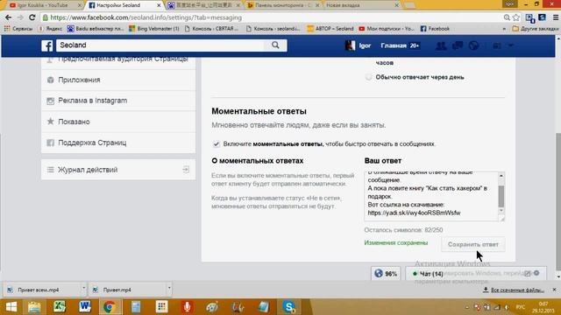Open Реклама в Instagram section

(x=118, y=101)
